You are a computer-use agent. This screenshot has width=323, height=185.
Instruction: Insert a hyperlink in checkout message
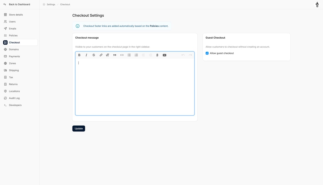tap(101, 55)
